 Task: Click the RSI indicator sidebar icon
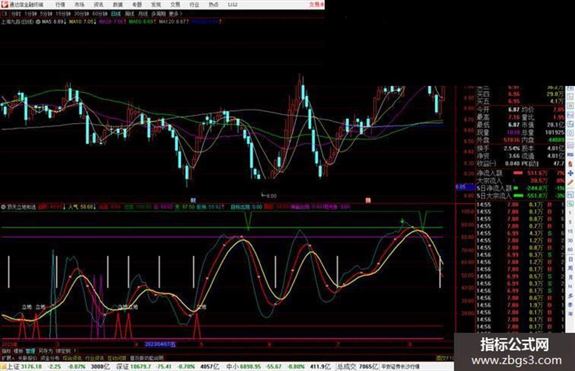[570, 155]
